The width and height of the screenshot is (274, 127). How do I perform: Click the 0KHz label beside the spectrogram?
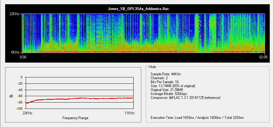pos(16,52)
